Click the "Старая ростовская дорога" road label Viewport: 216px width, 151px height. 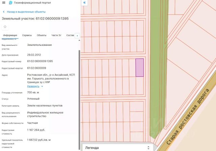click(188, 117)
